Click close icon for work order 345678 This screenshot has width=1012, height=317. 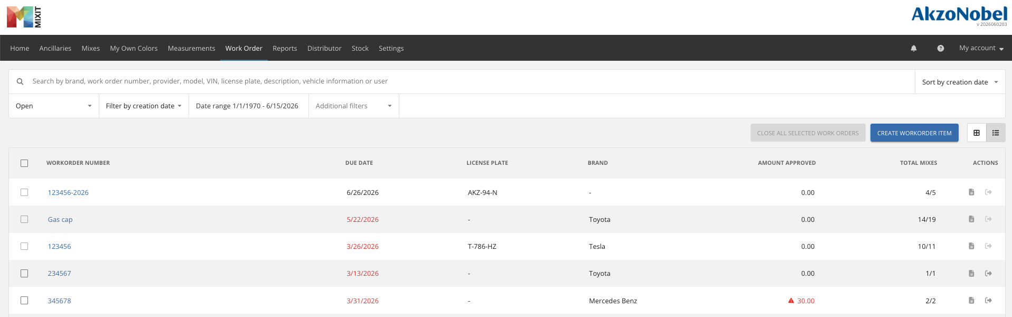pyautogui.click(x=988, y=300)
